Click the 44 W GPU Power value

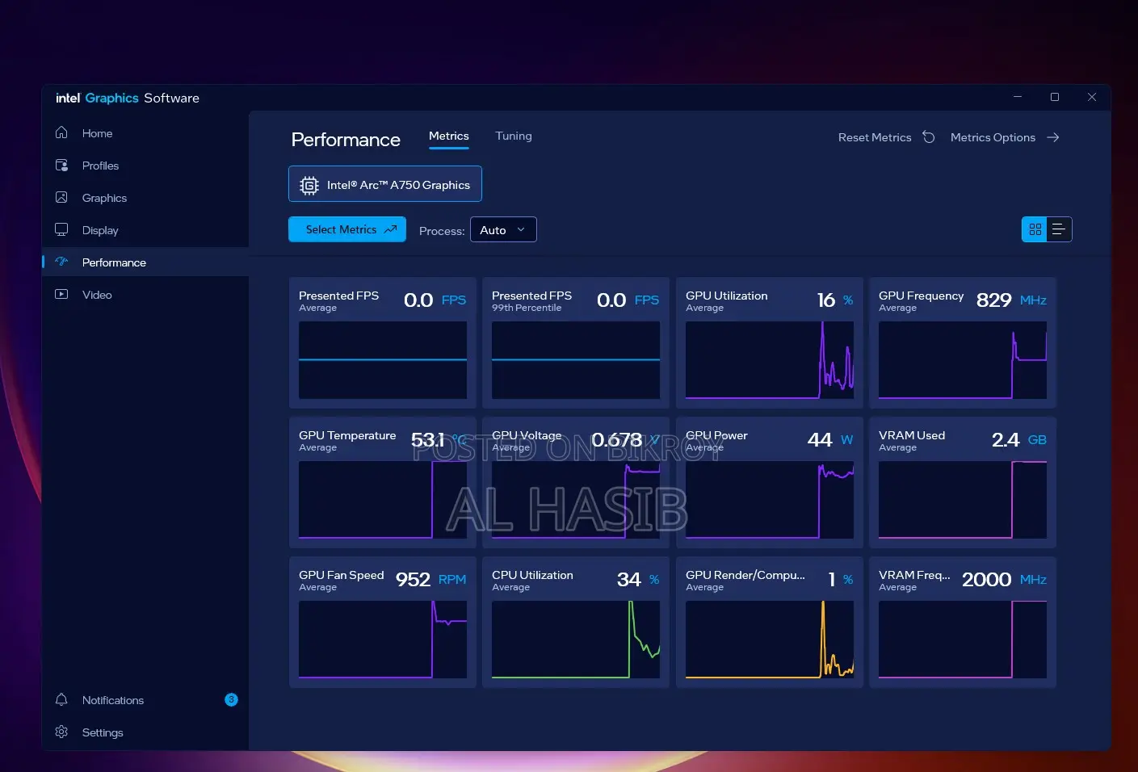[830, 440]
